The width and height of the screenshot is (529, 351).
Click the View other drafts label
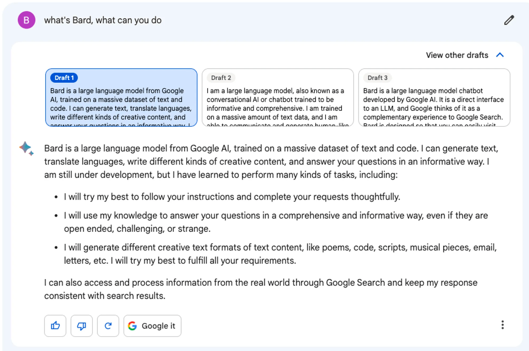coord(457,55)
